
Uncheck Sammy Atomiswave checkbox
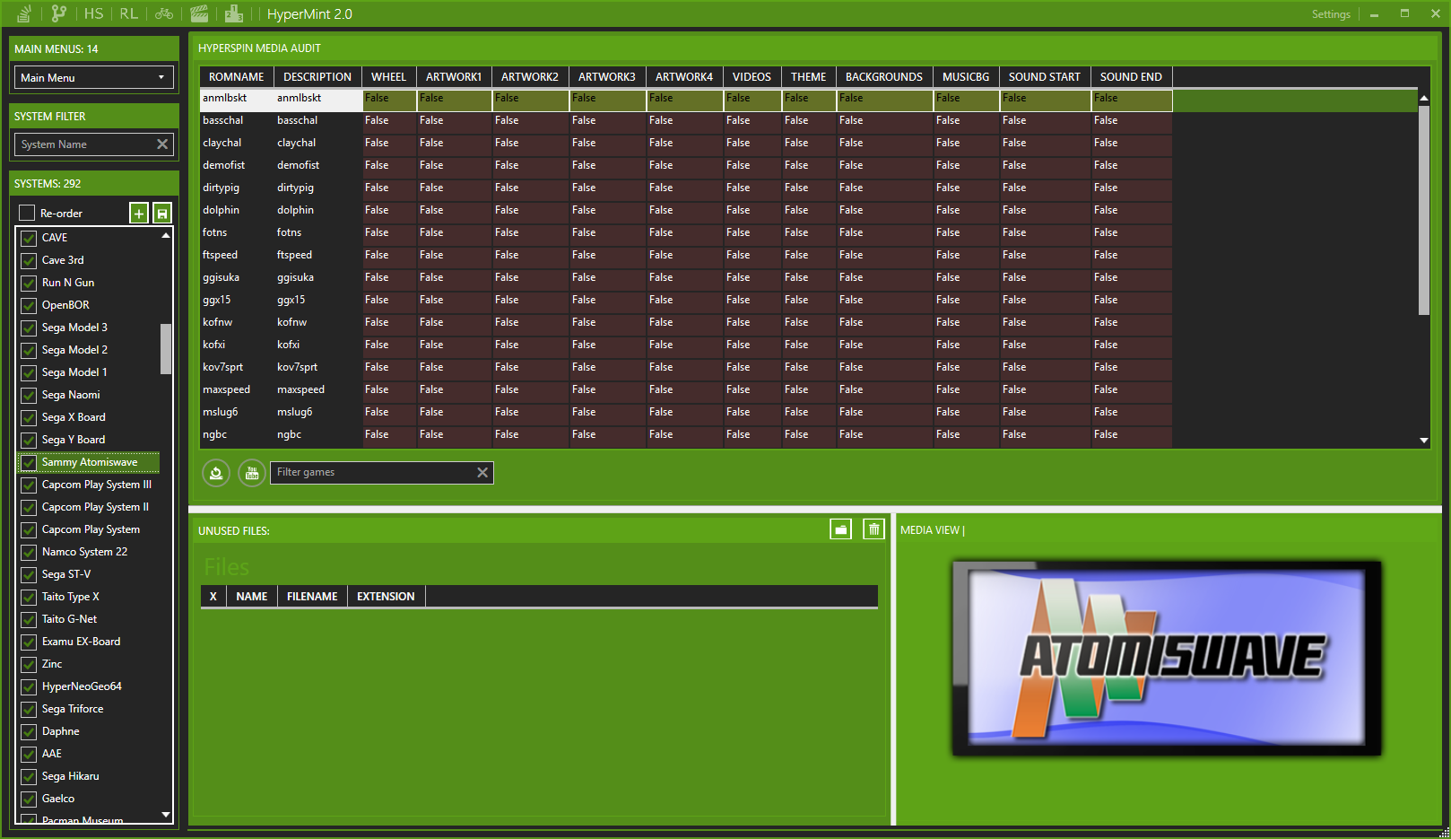29,462
